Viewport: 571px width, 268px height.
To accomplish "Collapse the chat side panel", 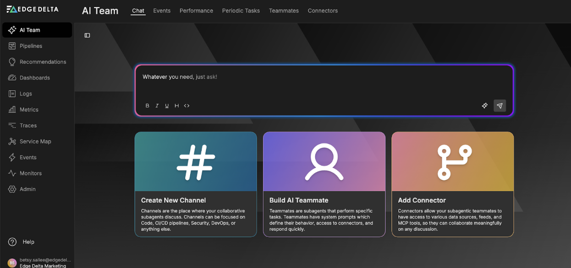I will click(x=87, y=35).
